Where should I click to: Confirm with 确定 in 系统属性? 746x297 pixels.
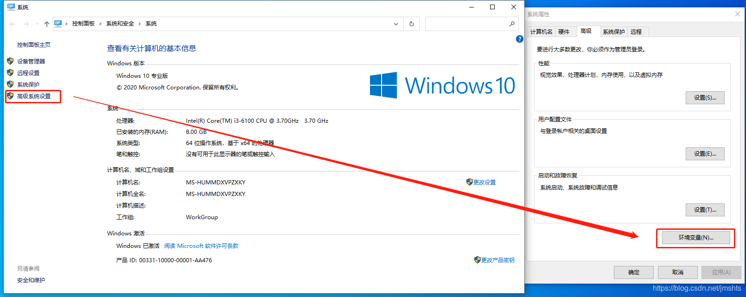point(633,272)
